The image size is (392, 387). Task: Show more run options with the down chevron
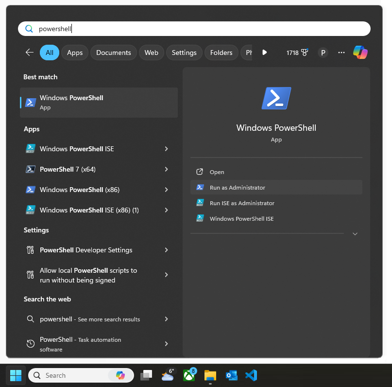pos(355,234)
